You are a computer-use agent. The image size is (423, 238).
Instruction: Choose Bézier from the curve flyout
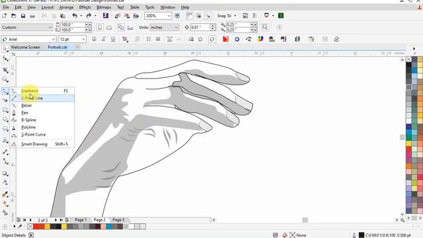(x=42, y=106)
